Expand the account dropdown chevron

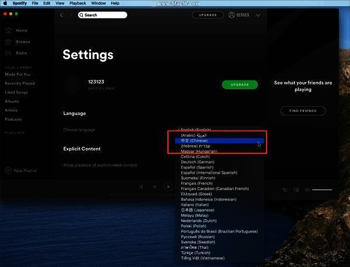[258, 15]
